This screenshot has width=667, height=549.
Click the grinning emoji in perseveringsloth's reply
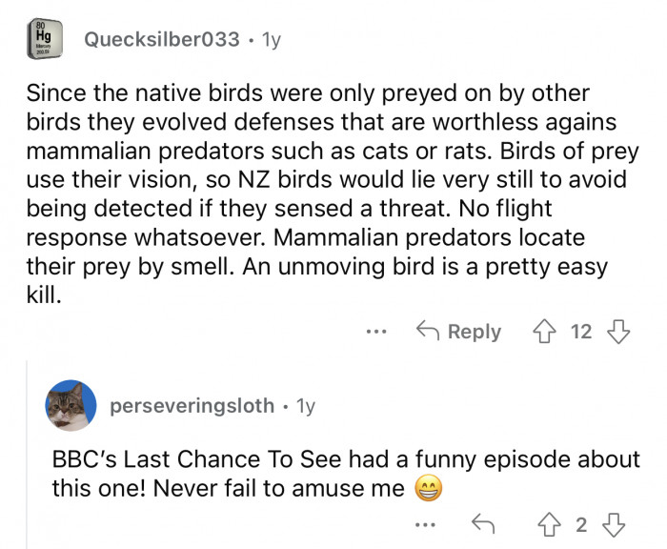coord(429,489)
